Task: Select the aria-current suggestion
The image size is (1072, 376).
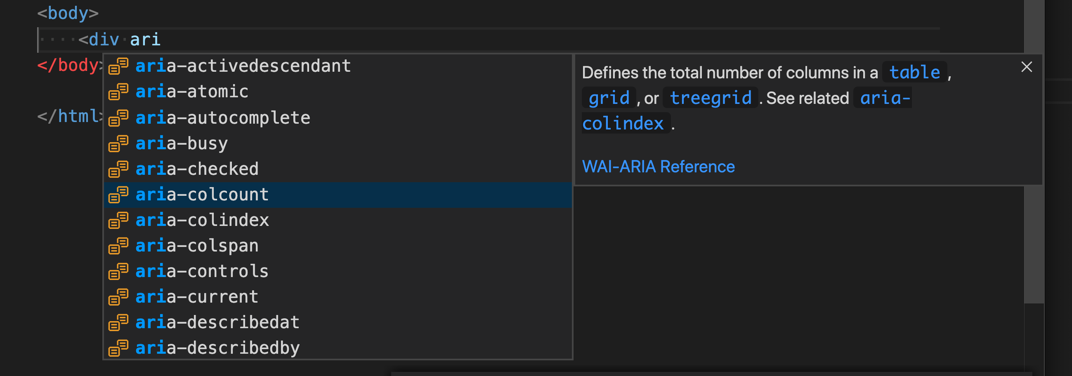Action: coord(196,297)
